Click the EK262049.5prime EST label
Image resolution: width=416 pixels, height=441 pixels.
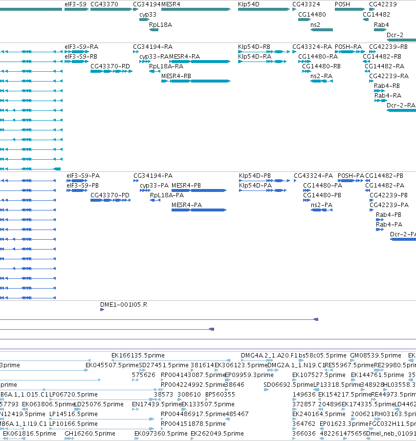tap(217, 433)
